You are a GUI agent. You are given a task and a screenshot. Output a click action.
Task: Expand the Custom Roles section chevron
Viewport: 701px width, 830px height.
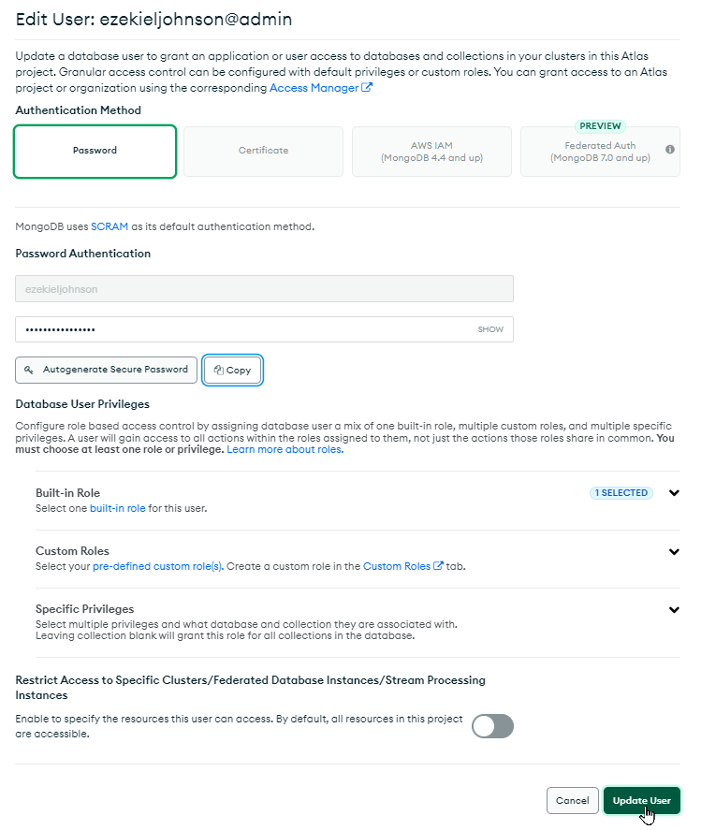(x=674, y=551)
